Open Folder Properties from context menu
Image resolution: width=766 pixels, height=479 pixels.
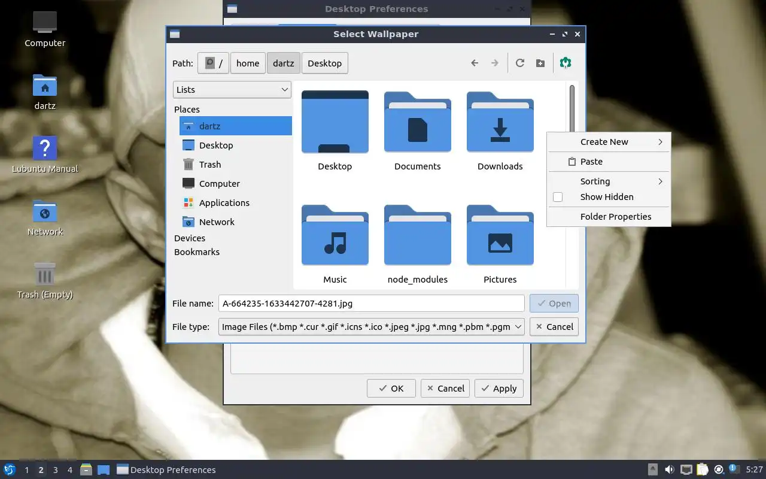[x=609, y=217]
